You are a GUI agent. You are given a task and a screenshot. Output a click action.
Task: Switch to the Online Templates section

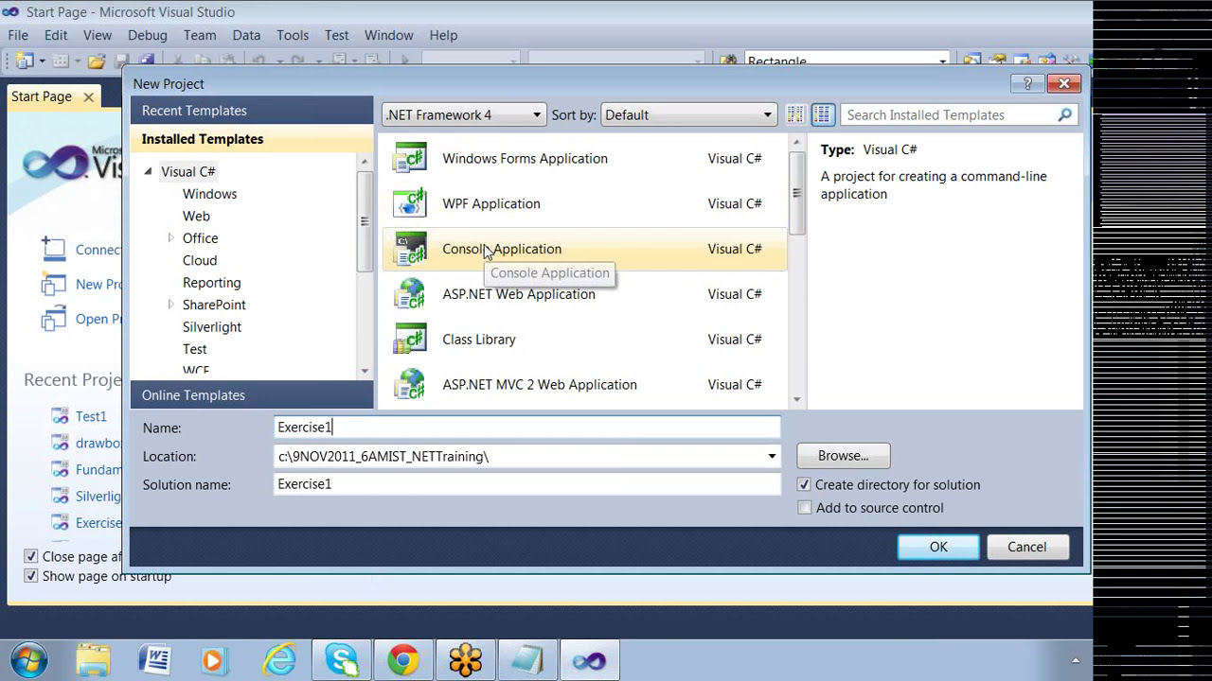(x=252, y=395)
